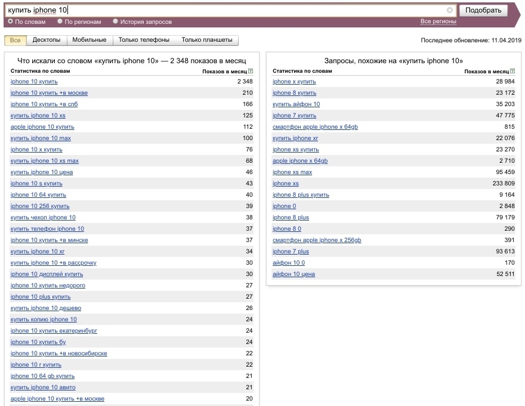Open the 'купить iphone 10 xs' link
The height and width of the screenshot is (406, 525).
pos(38,116)
